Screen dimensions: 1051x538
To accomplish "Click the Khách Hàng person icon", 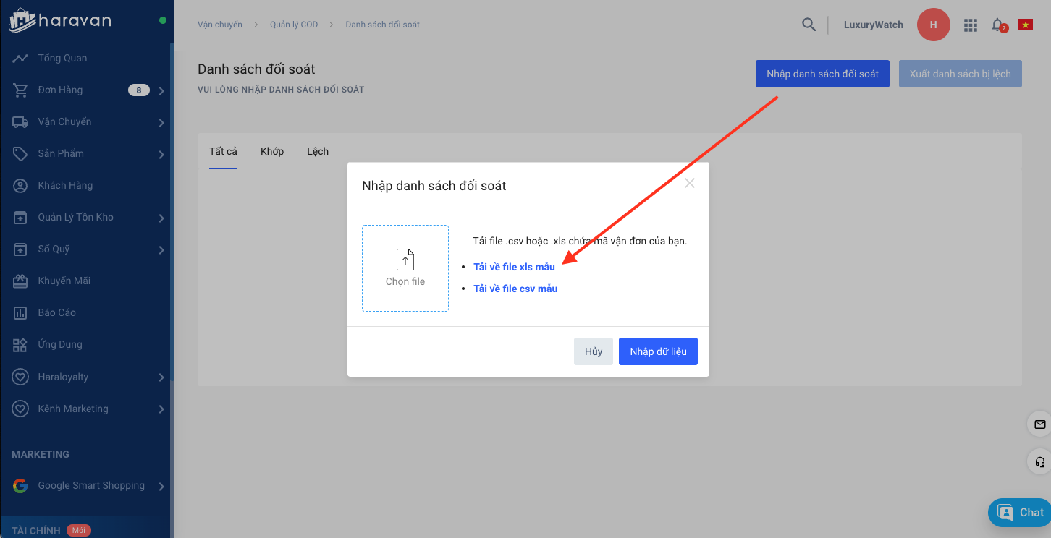I will [x=20, y=186].
